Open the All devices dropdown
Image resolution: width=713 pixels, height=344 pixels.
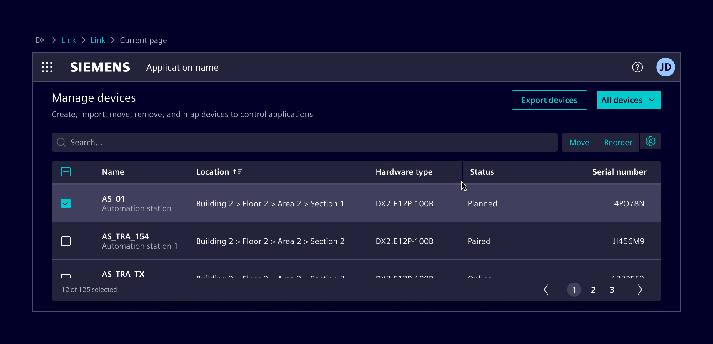point(628,100)
